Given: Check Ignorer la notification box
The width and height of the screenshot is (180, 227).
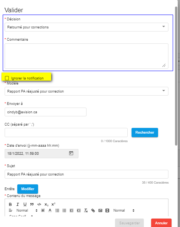Looking at the screenshot, I should [x=7, y=78].
